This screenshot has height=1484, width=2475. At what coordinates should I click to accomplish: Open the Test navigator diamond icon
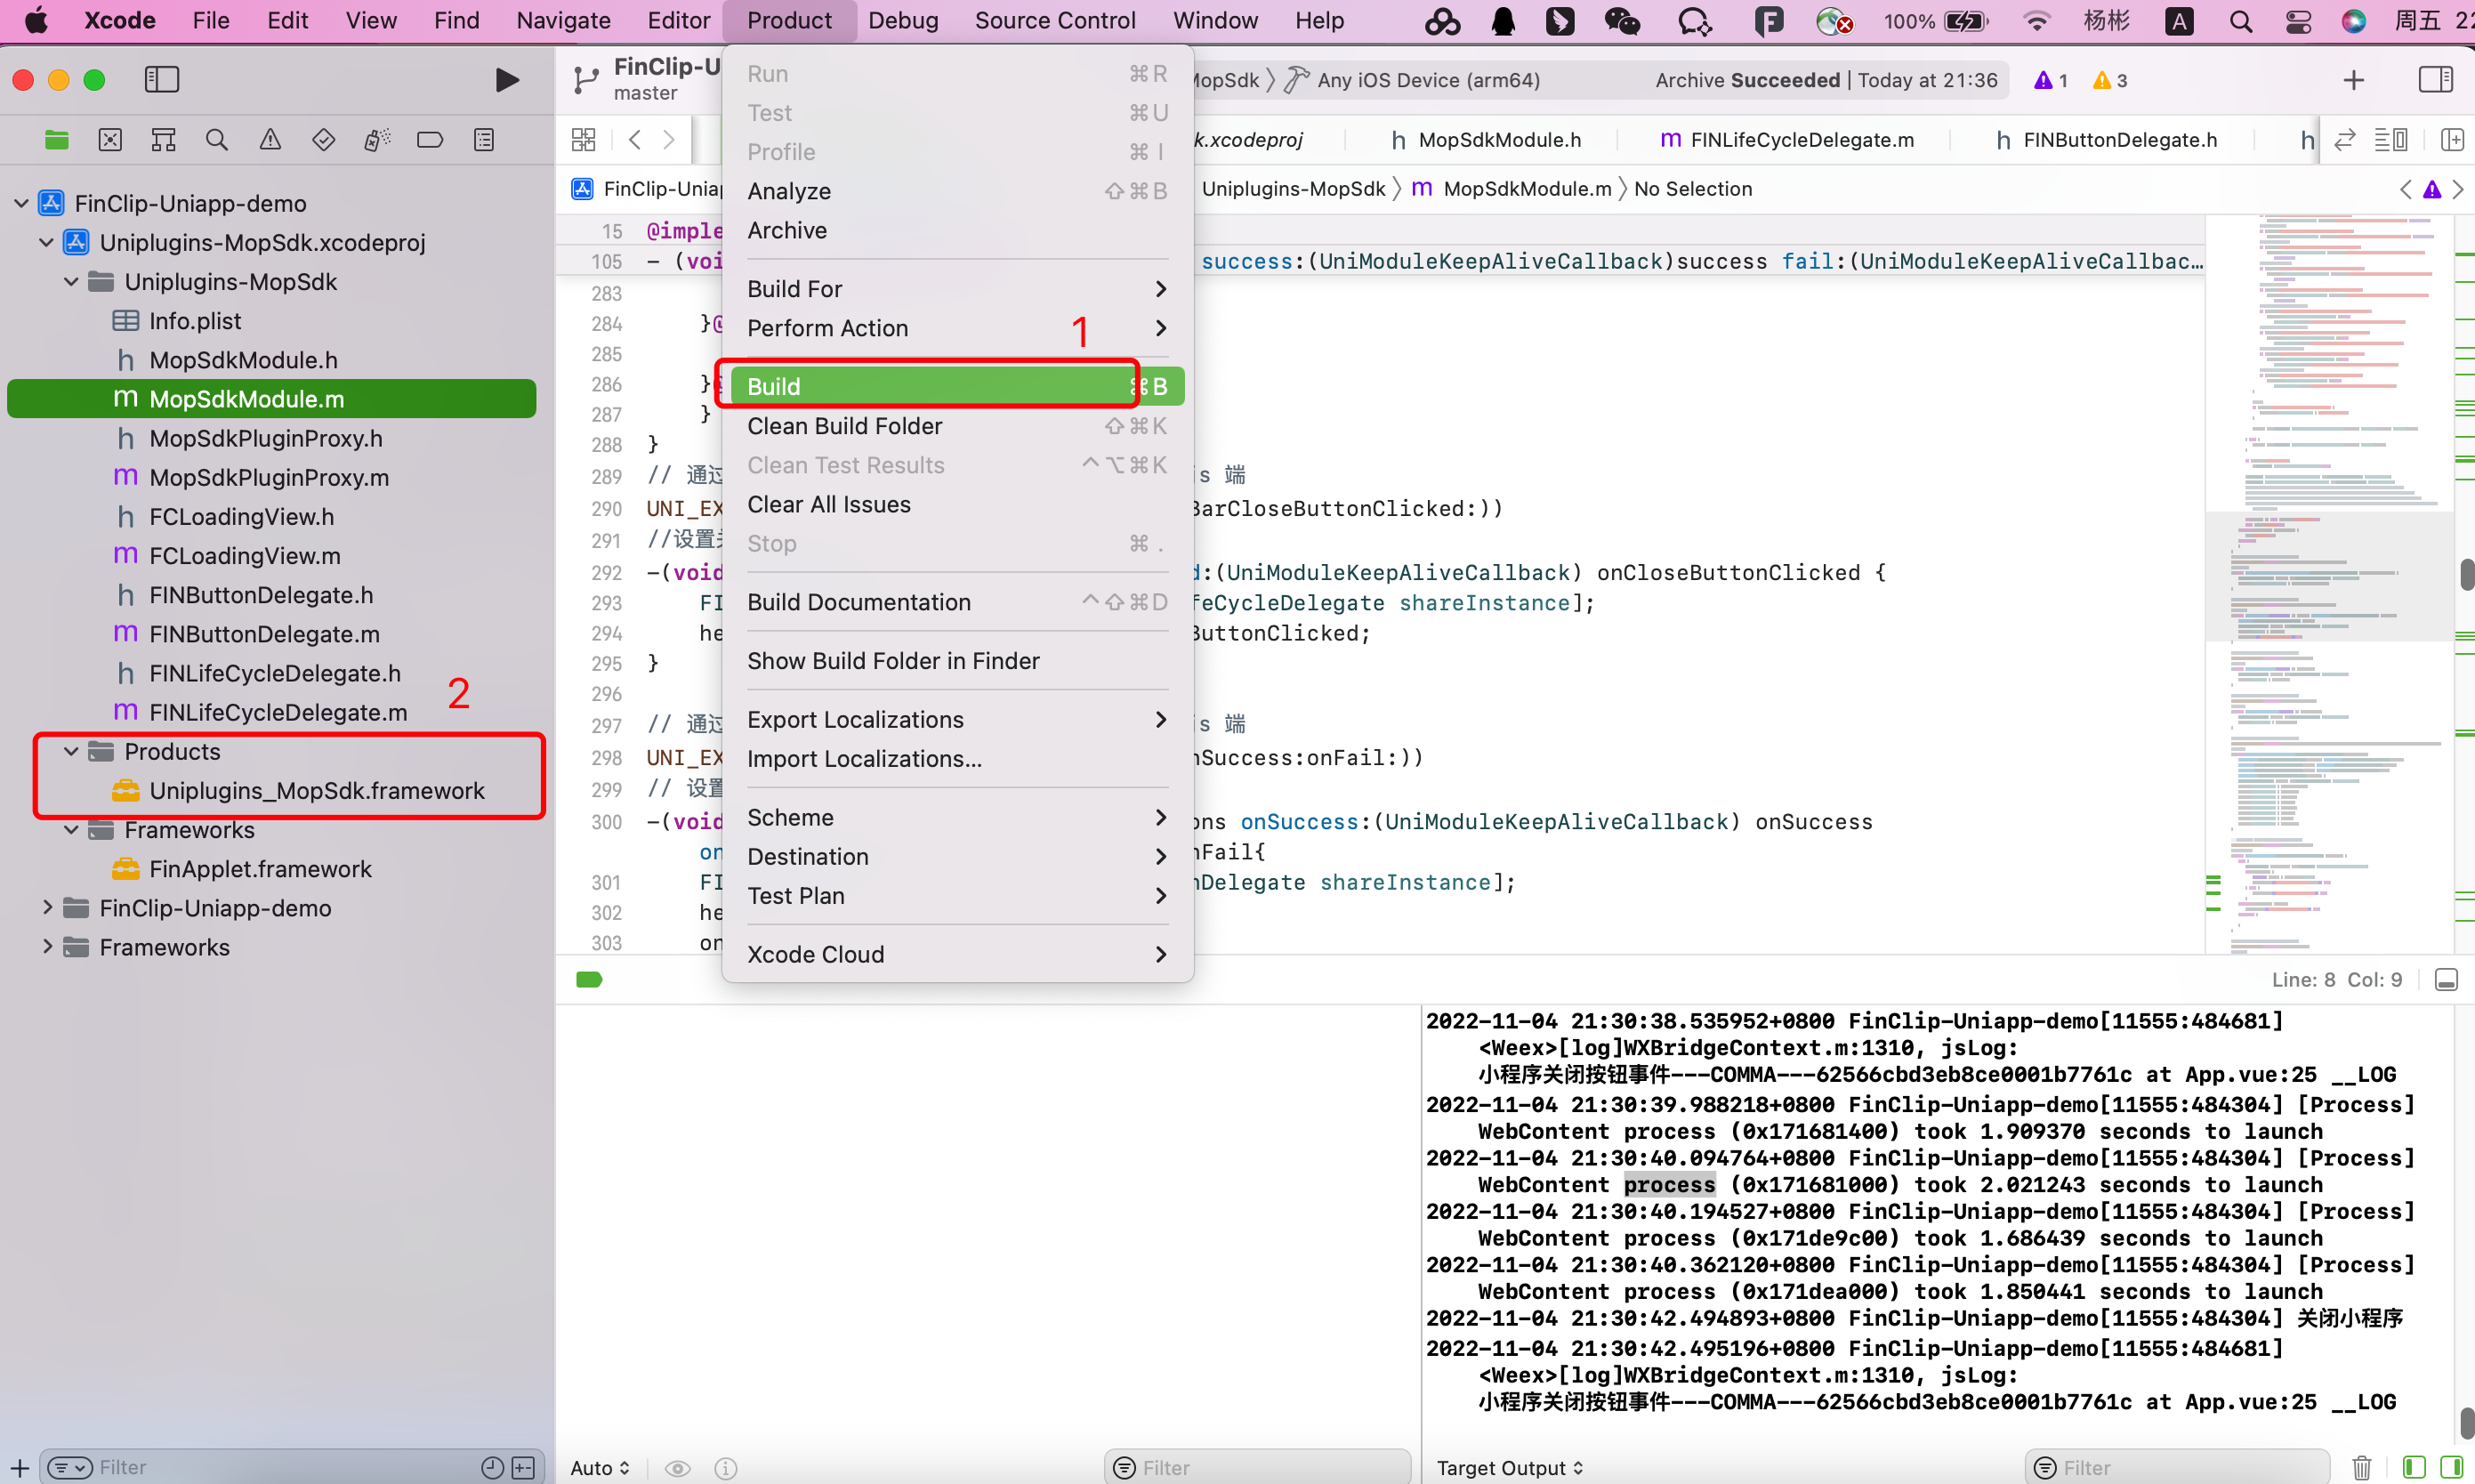click(323, 140)
